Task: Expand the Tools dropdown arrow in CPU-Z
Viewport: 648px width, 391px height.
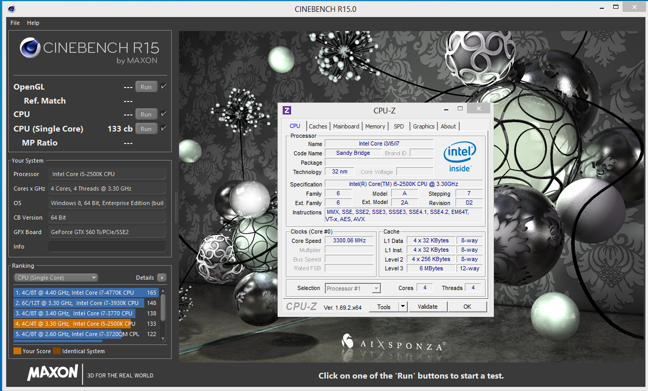Action: (403, 307)
